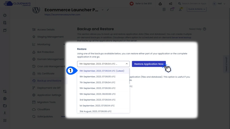This screenshot has width=230, height=129.
Task: Open the ecommercelauncher.com site link
Action: pos(62,15)
